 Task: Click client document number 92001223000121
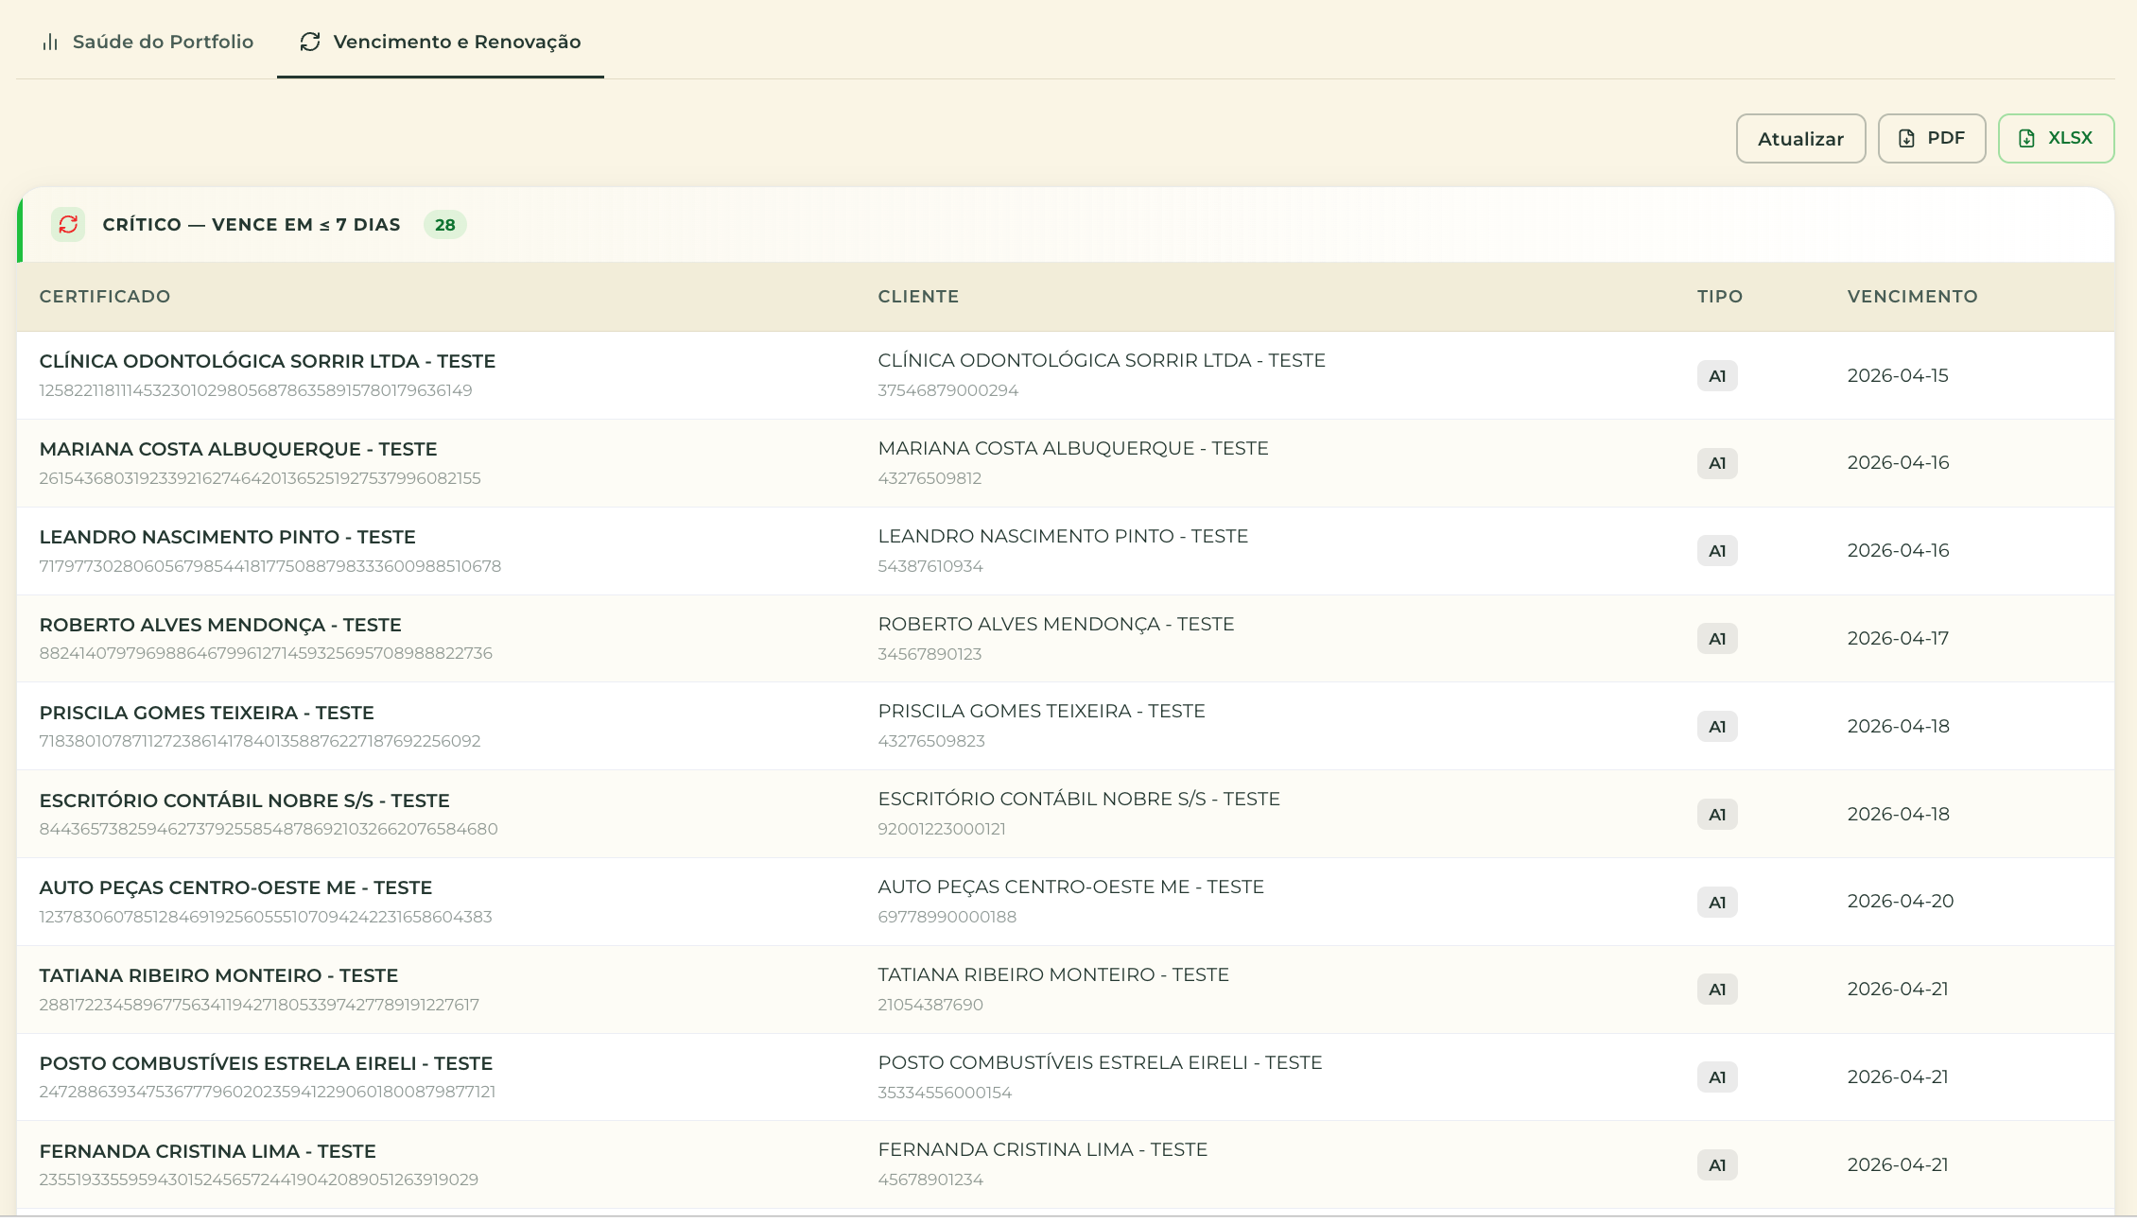tap(942, 829)
